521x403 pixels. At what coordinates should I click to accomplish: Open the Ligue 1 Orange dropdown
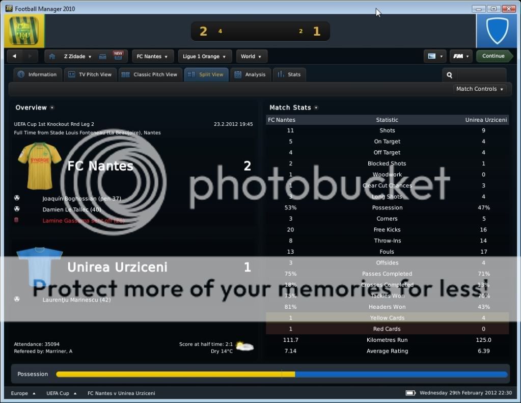205,57
